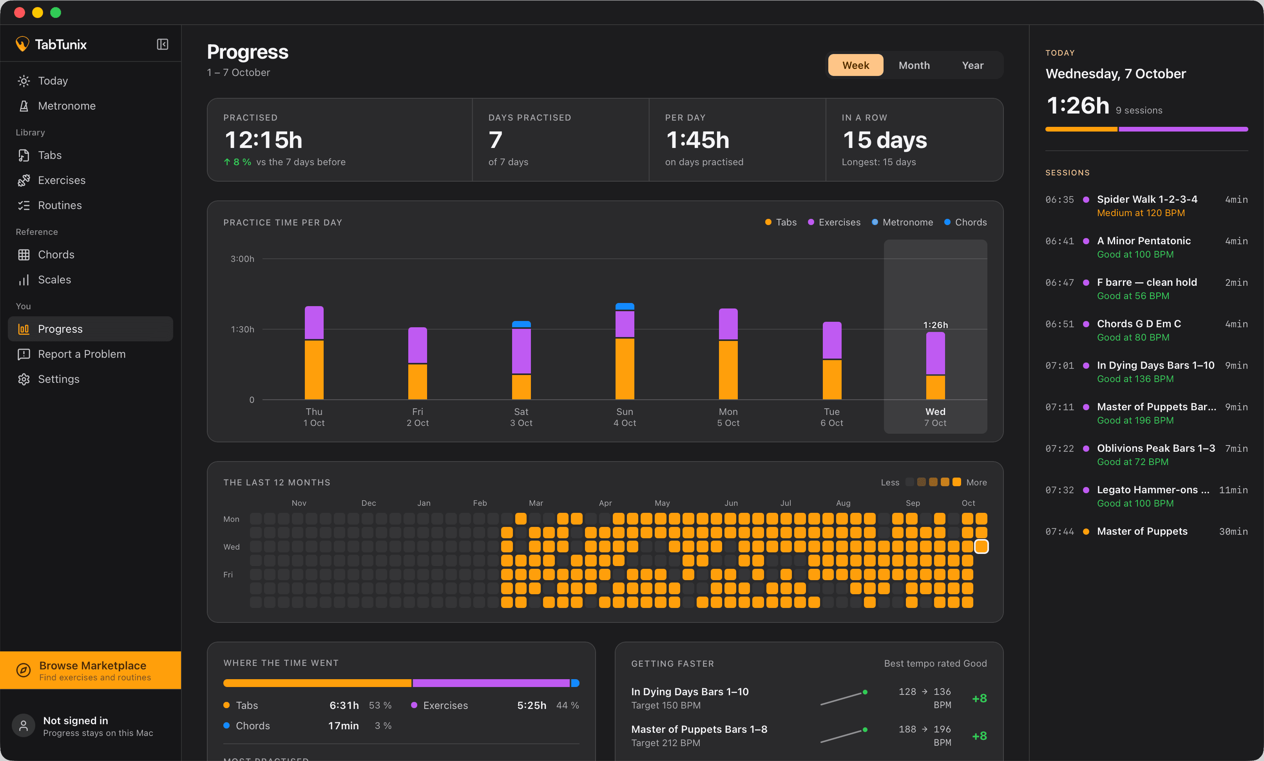Open the F barre — clean hold session

tap(1146, 289)
